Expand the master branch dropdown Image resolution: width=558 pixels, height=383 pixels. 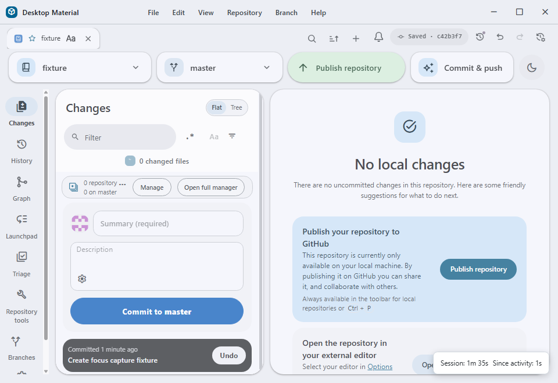(x=220, y=67)
